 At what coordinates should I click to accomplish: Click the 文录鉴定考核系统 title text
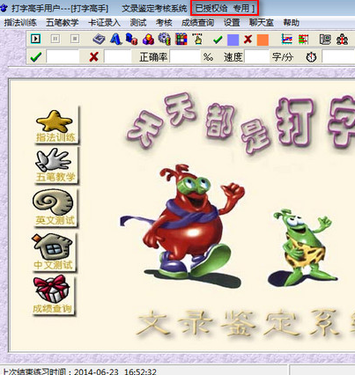pos(154,8)
